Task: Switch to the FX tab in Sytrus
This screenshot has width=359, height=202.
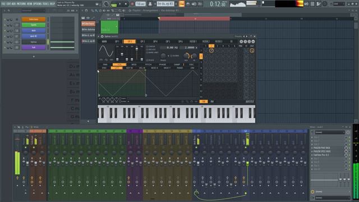Action: click(x=231, y=42)
